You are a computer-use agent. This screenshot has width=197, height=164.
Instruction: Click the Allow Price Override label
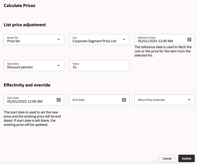151,100
